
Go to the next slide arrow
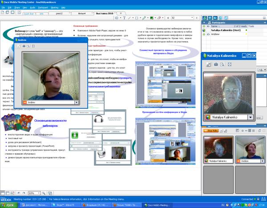pyautogui.click(x=197, y=18)
